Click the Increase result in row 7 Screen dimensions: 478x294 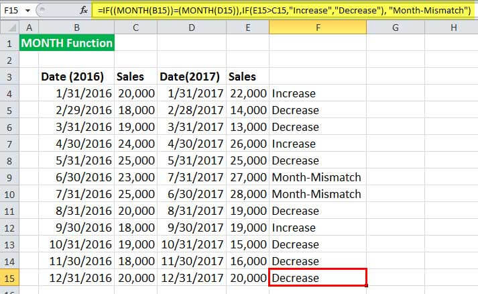click(318, 144)
